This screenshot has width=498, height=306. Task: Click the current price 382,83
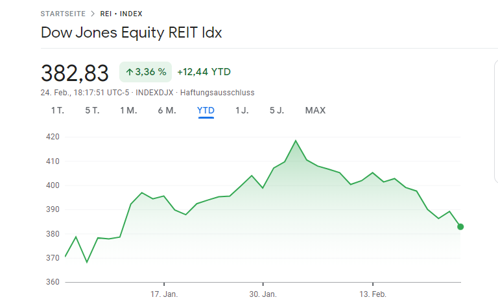coord(75,73)
